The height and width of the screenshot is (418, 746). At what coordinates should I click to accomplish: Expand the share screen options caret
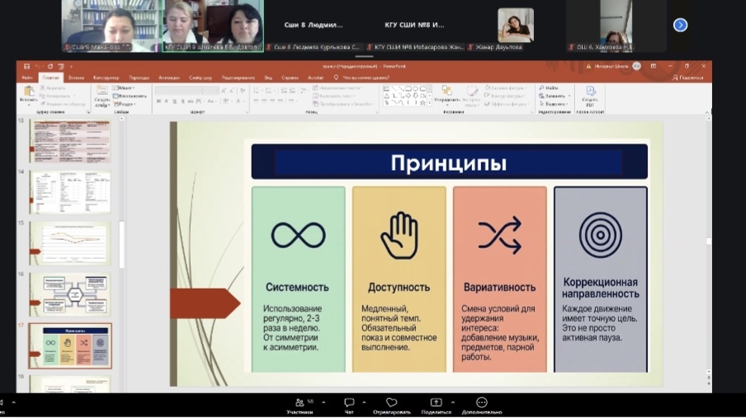(451, 403)
